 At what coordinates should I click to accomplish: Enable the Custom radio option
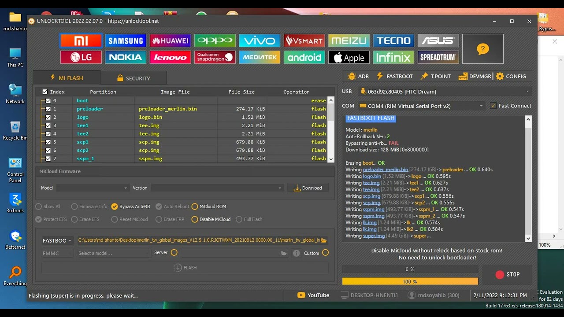(325, 253)
